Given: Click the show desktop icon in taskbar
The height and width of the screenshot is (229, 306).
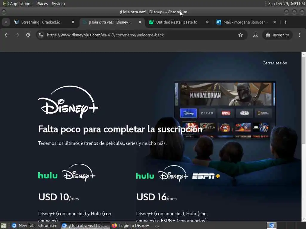Looking at the screenshot, I should pyautogui.click(x=4, y=226).
